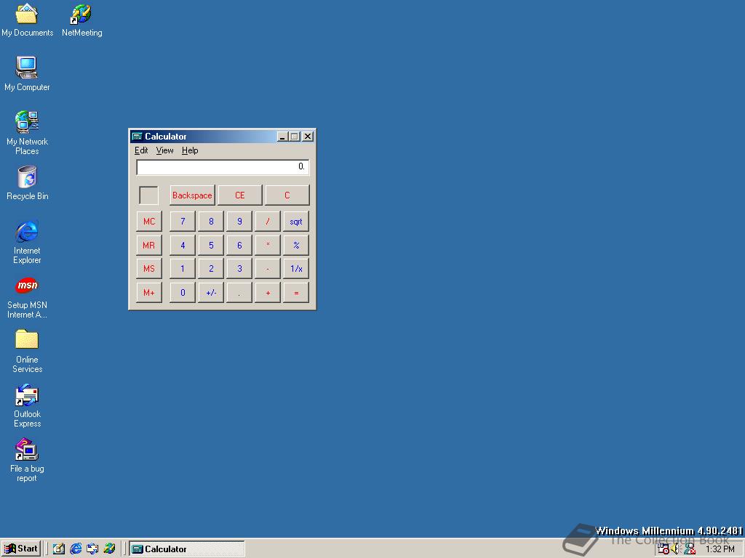The width and height of the screenshot is (745, 558).
Task: Close the Calculator window
Action: point(308,137)
